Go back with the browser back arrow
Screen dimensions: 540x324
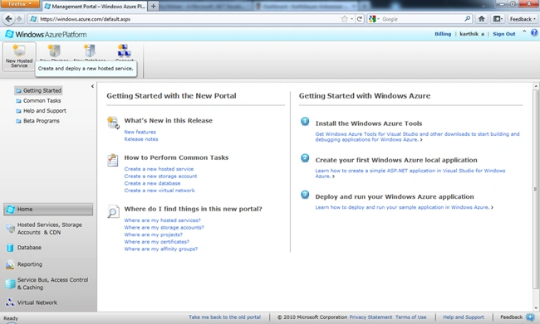click(x=8, y=19)
